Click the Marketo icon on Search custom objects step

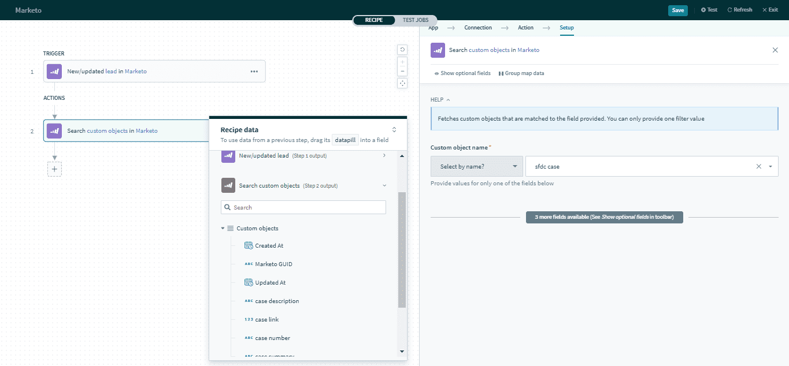click(54, 130)
